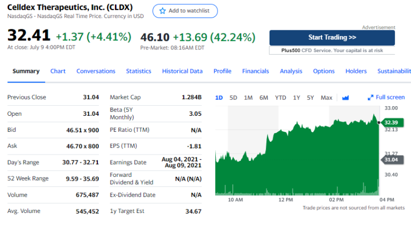Viewport: 411px width, 230px height.
Task: View the Holders tab
Action: pos(356,71)
